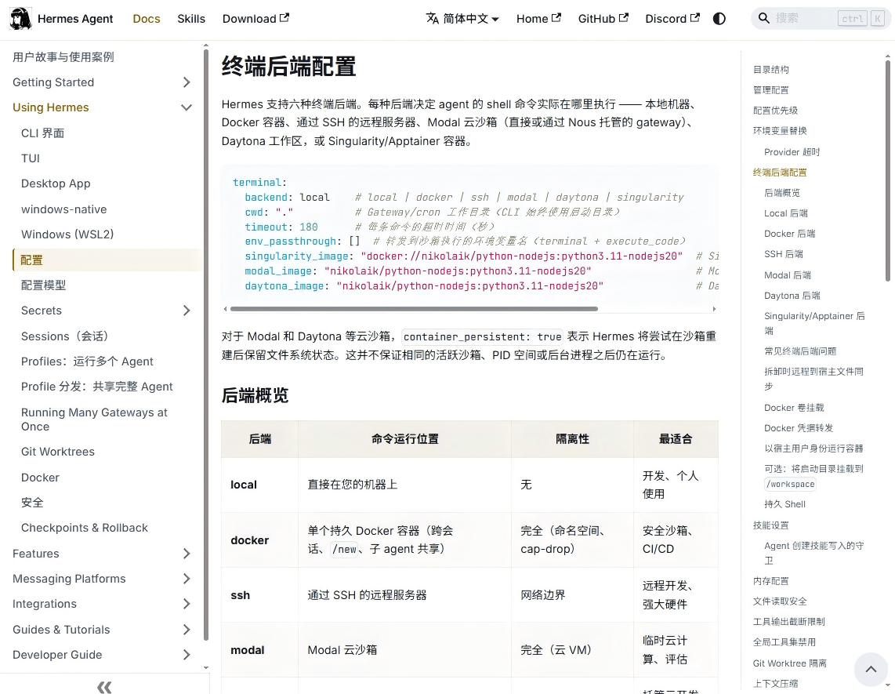Open the Docs nav tab

point(146,18)
